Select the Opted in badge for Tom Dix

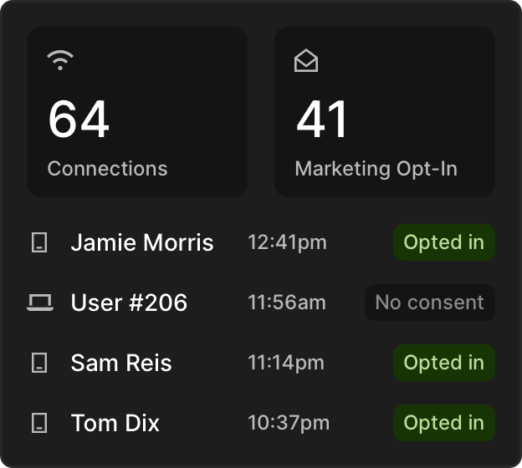coord(444,423)
